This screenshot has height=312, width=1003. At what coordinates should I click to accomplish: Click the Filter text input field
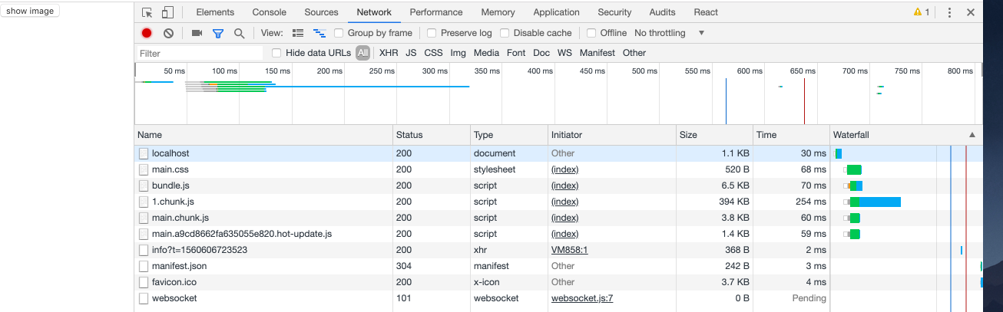(200, 54)
